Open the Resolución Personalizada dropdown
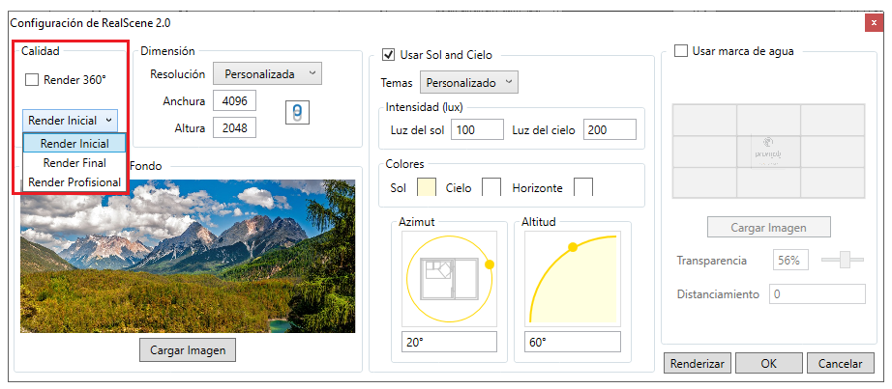This screenshot has height=389, width=892. tap(267, 73)
